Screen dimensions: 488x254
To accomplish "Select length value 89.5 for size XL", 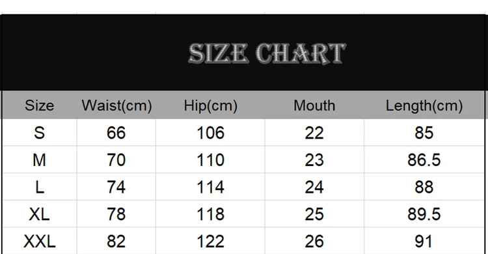I will coord(424,214).
